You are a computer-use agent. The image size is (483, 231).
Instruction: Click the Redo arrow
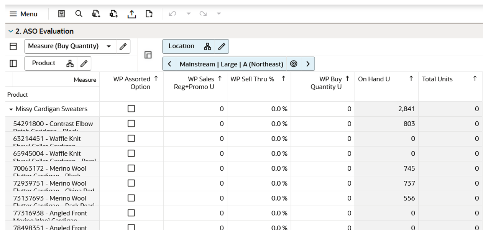point(203,14)
